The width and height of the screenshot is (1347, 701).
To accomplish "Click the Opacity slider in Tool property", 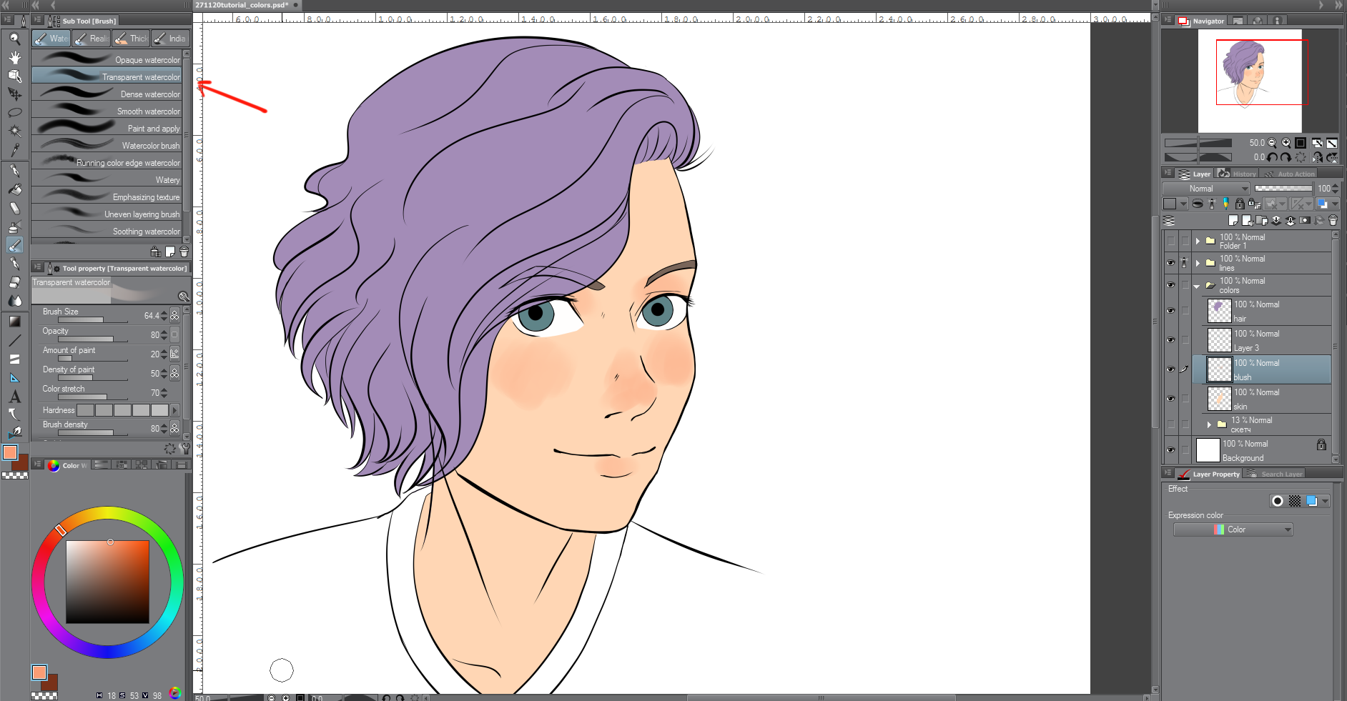I will tap(86, 339).
